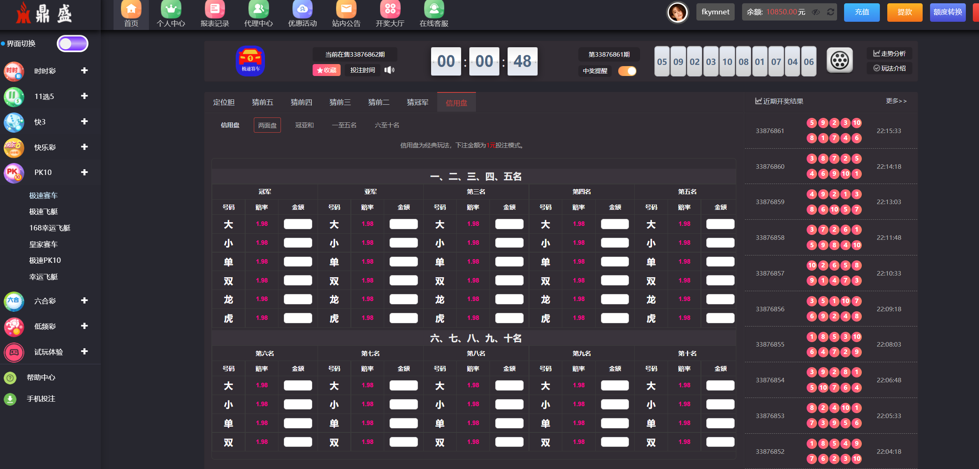Screen dimensions: 979x469
Task: Collapse the PK10 category
Action: tap(84, 172)
